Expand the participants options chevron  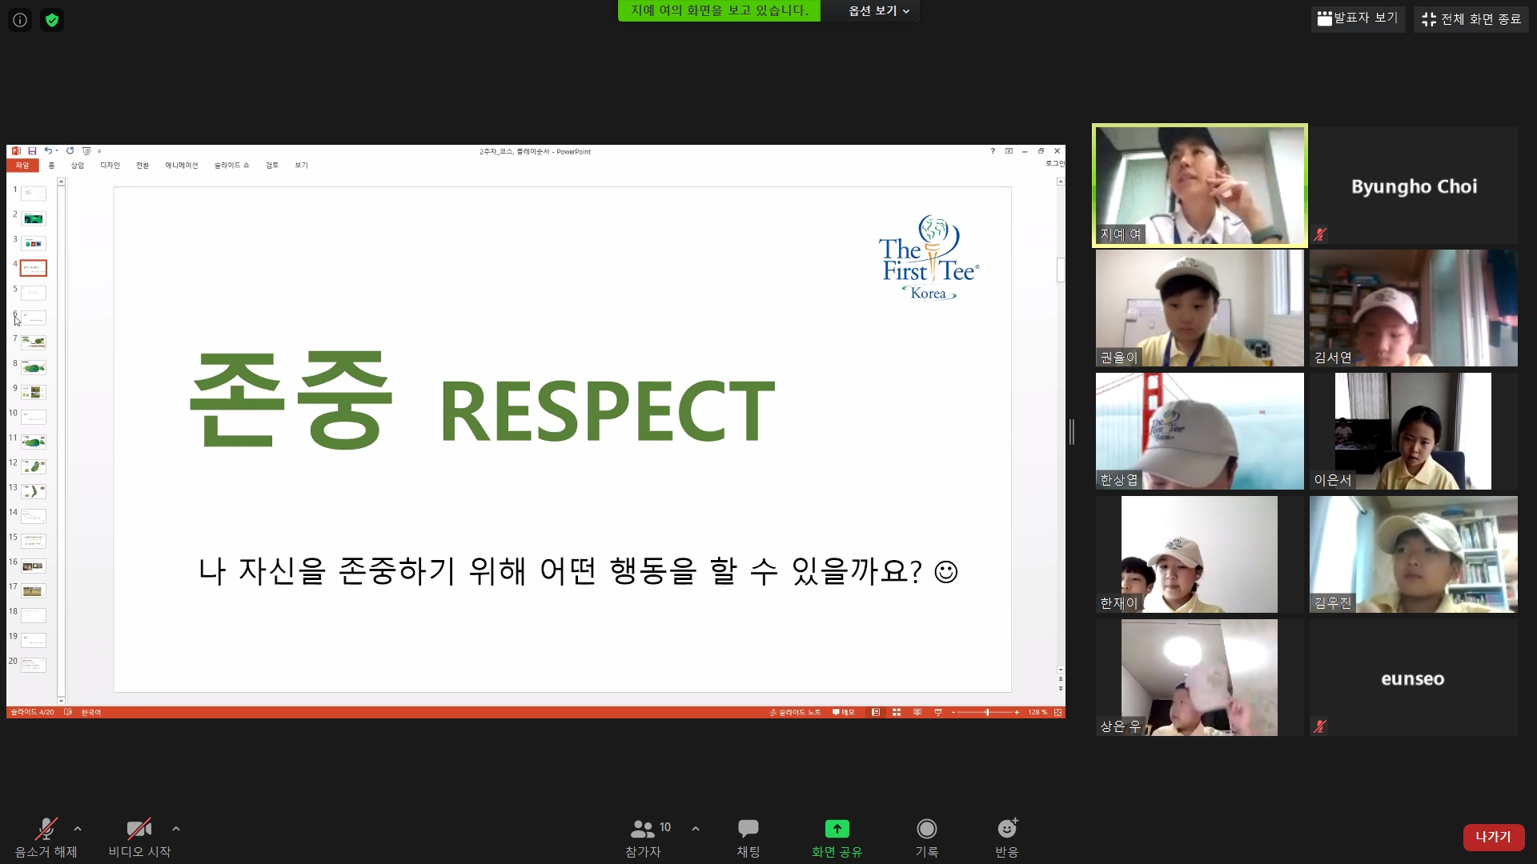696,829
